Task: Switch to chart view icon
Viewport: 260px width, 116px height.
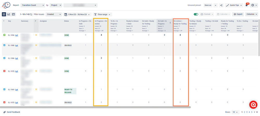Action: [x=9, y=14]
